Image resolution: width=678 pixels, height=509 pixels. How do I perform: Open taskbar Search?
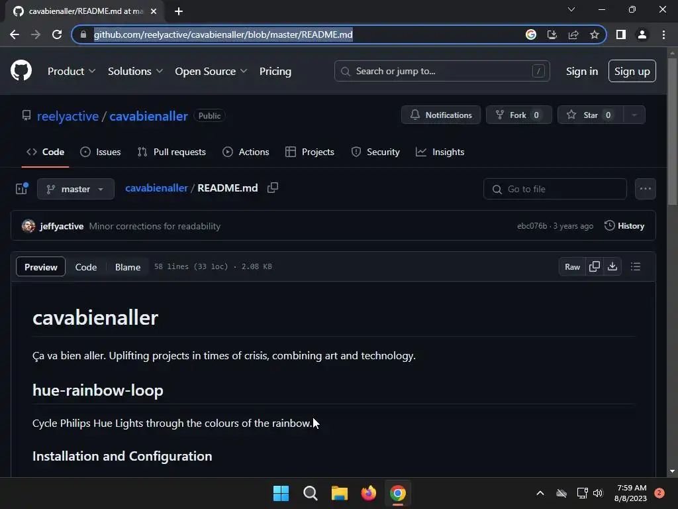tap(311, 493)
